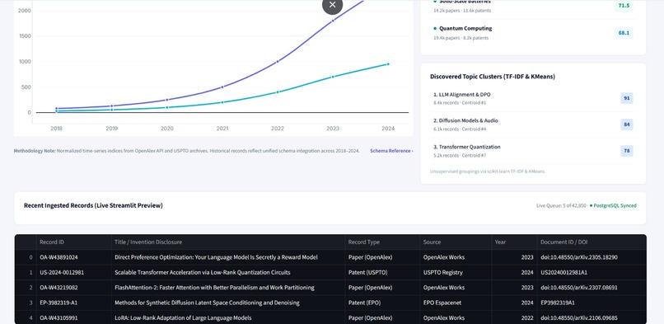Select the purple line data point at 2023
Screen dimensions: 664x324
(333, 21)
